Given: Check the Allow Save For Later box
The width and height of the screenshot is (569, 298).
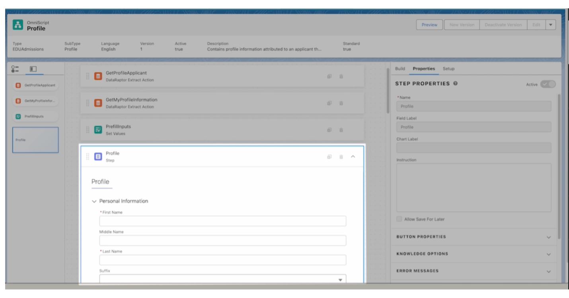Looking at the screenshot, I should (x=399, y=219).
